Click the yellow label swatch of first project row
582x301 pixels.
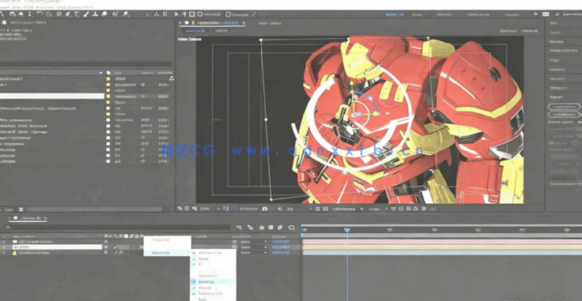click(108, 79)
